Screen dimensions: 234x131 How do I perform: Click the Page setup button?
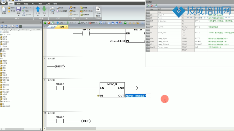(x=62, y=11)
